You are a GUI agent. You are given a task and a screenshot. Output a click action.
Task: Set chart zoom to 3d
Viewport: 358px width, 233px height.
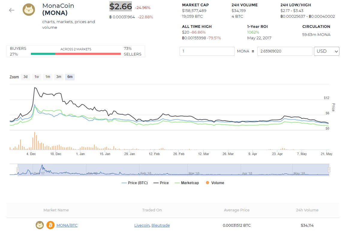[25, 77]
